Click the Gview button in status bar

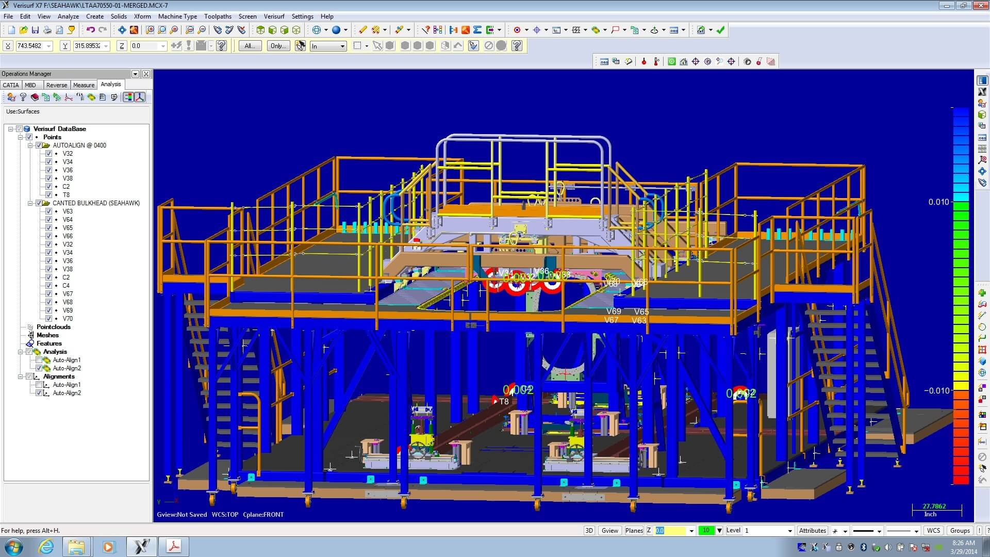point(610,530)
